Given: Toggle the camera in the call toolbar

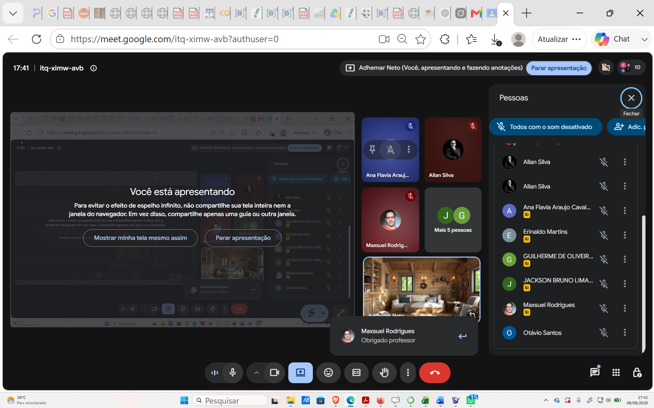Looking at the screenshot, I should click(x=274, y=373).
